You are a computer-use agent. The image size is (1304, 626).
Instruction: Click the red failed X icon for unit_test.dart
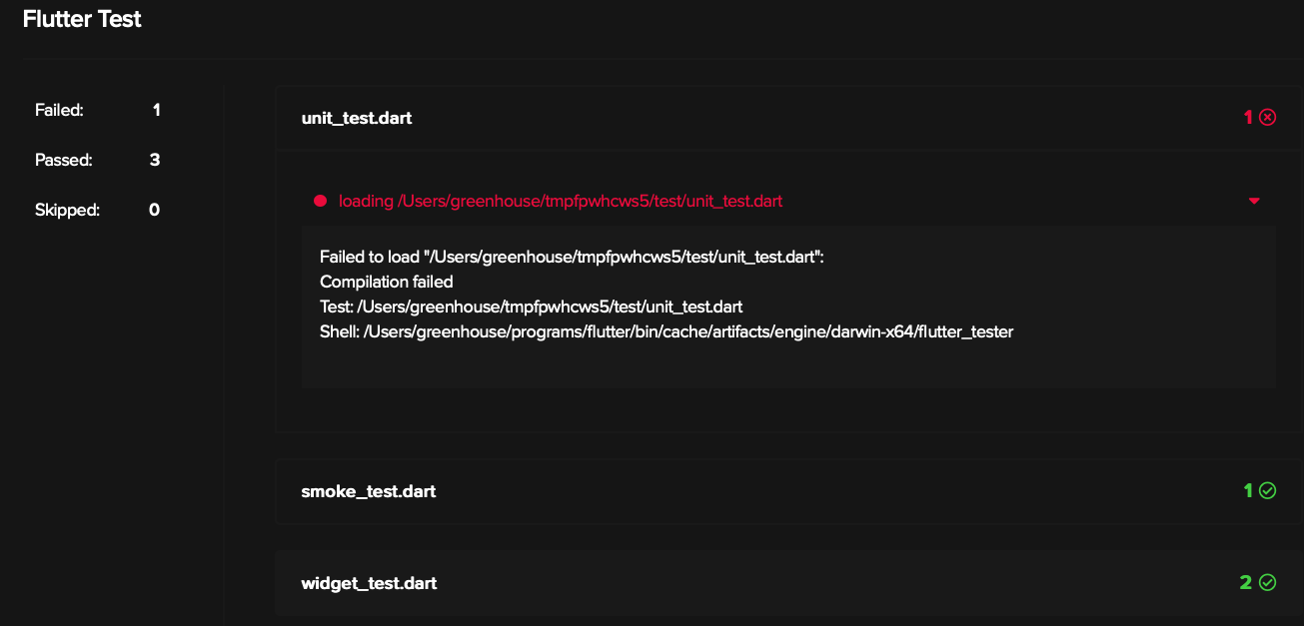pyautogui.click(x=1267, y=118)
